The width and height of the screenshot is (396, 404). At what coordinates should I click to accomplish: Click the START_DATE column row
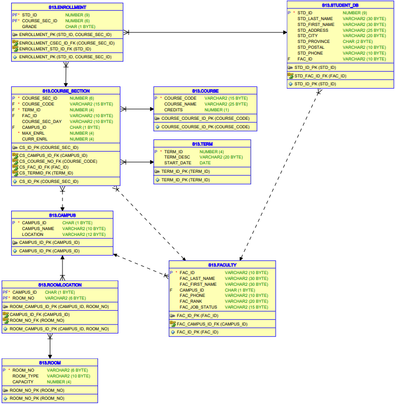coord(203,163)
